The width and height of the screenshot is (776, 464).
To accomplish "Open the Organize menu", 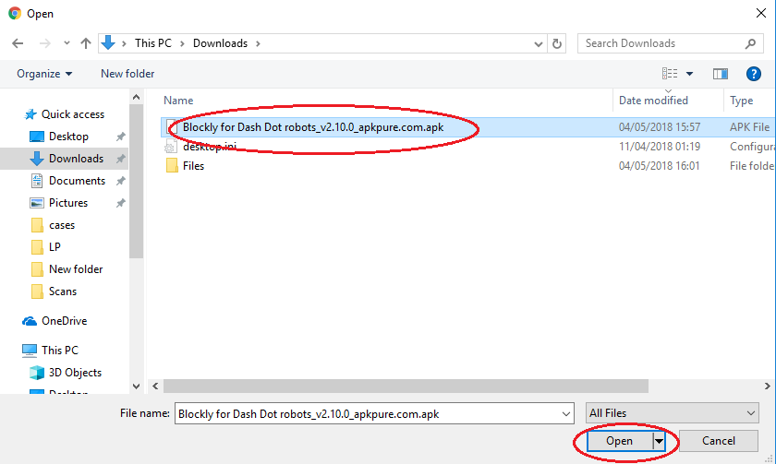I will [x=44, y=74].
